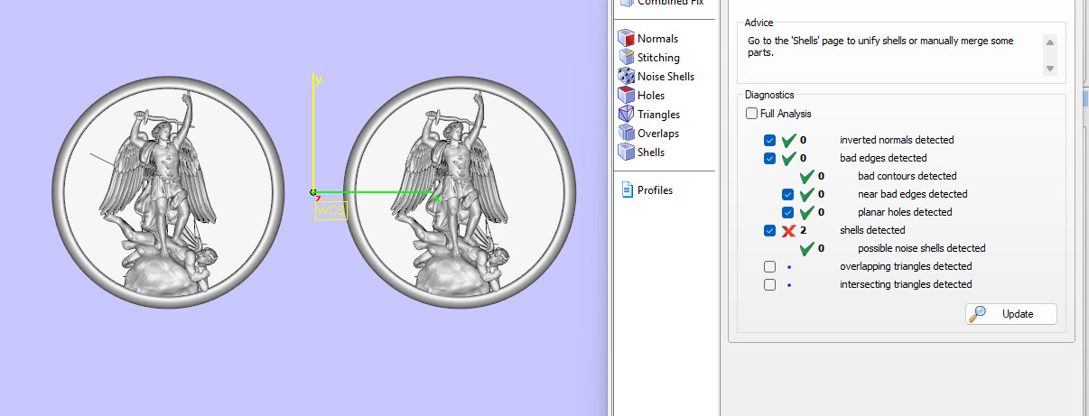Uncheck shells detected checkbox
Image resolution: width=1089 pixels, height=416 pixels.
(x=769, y=230)
